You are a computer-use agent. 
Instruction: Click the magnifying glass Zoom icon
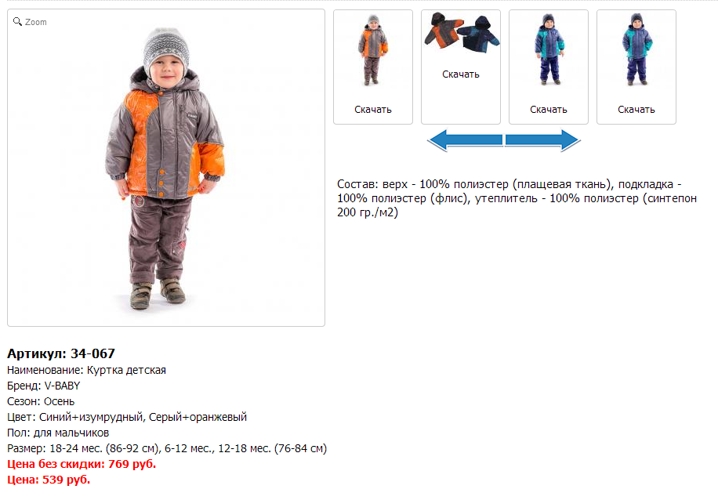(17, 21)
